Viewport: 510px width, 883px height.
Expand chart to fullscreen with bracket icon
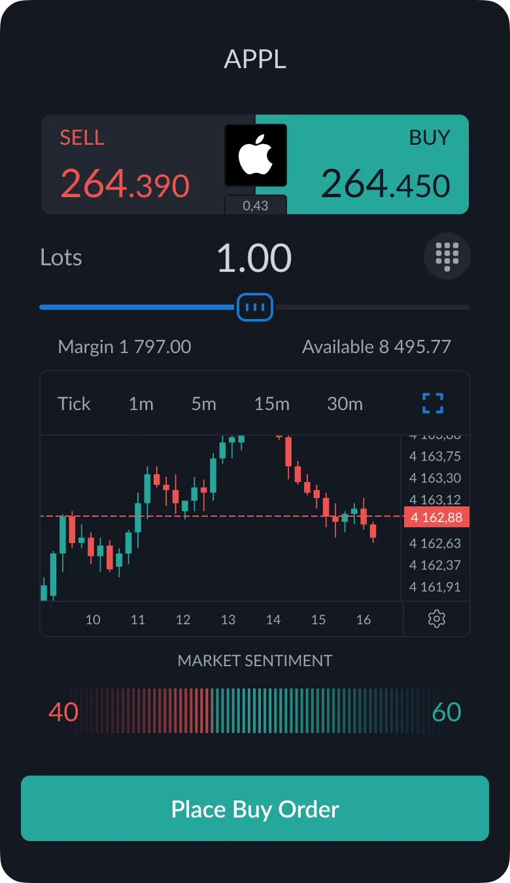tap(433, 404)
